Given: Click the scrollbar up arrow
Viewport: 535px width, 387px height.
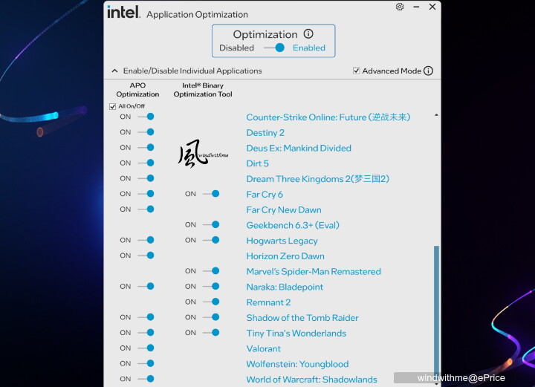Looking at the screenshot, I should coord(436,115).
